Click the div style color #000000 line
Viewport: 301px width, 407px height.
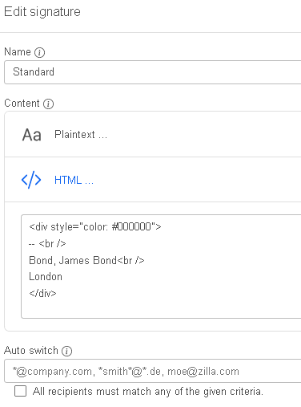point(95,227)
